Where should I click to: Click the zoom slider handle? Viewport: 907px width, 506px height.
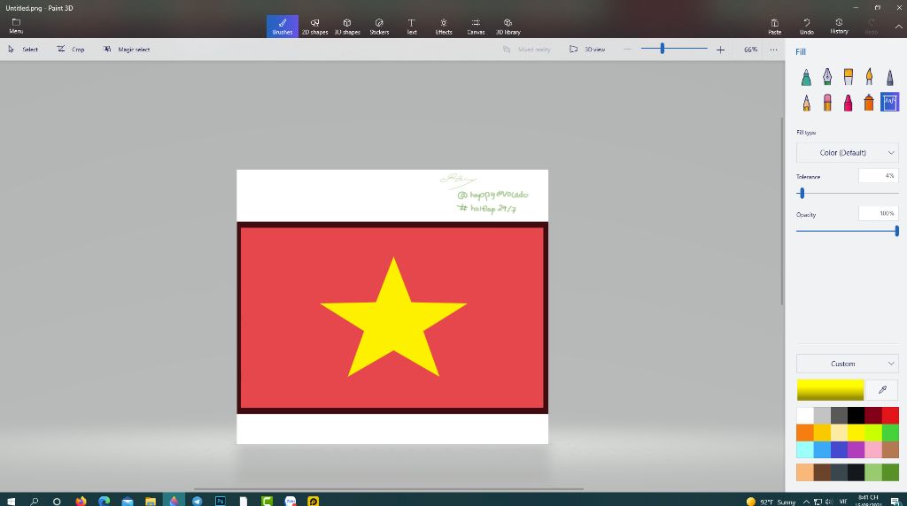point(663,50)
